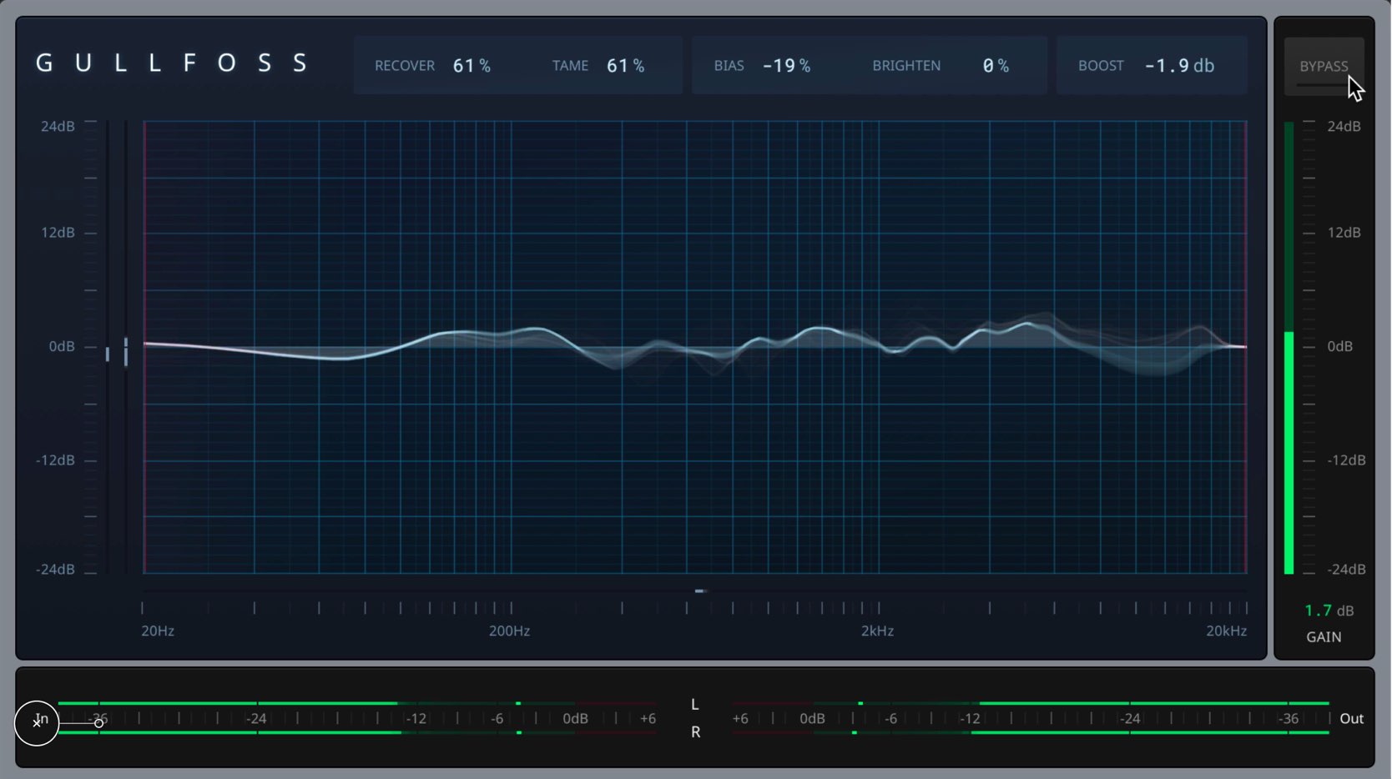Click the BOOST label
The image size is (1392, 779).
[1101, 66]
